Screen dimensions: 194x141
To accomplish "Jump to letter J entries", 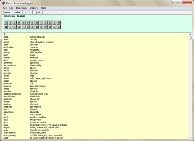I will tap(45, 23).
